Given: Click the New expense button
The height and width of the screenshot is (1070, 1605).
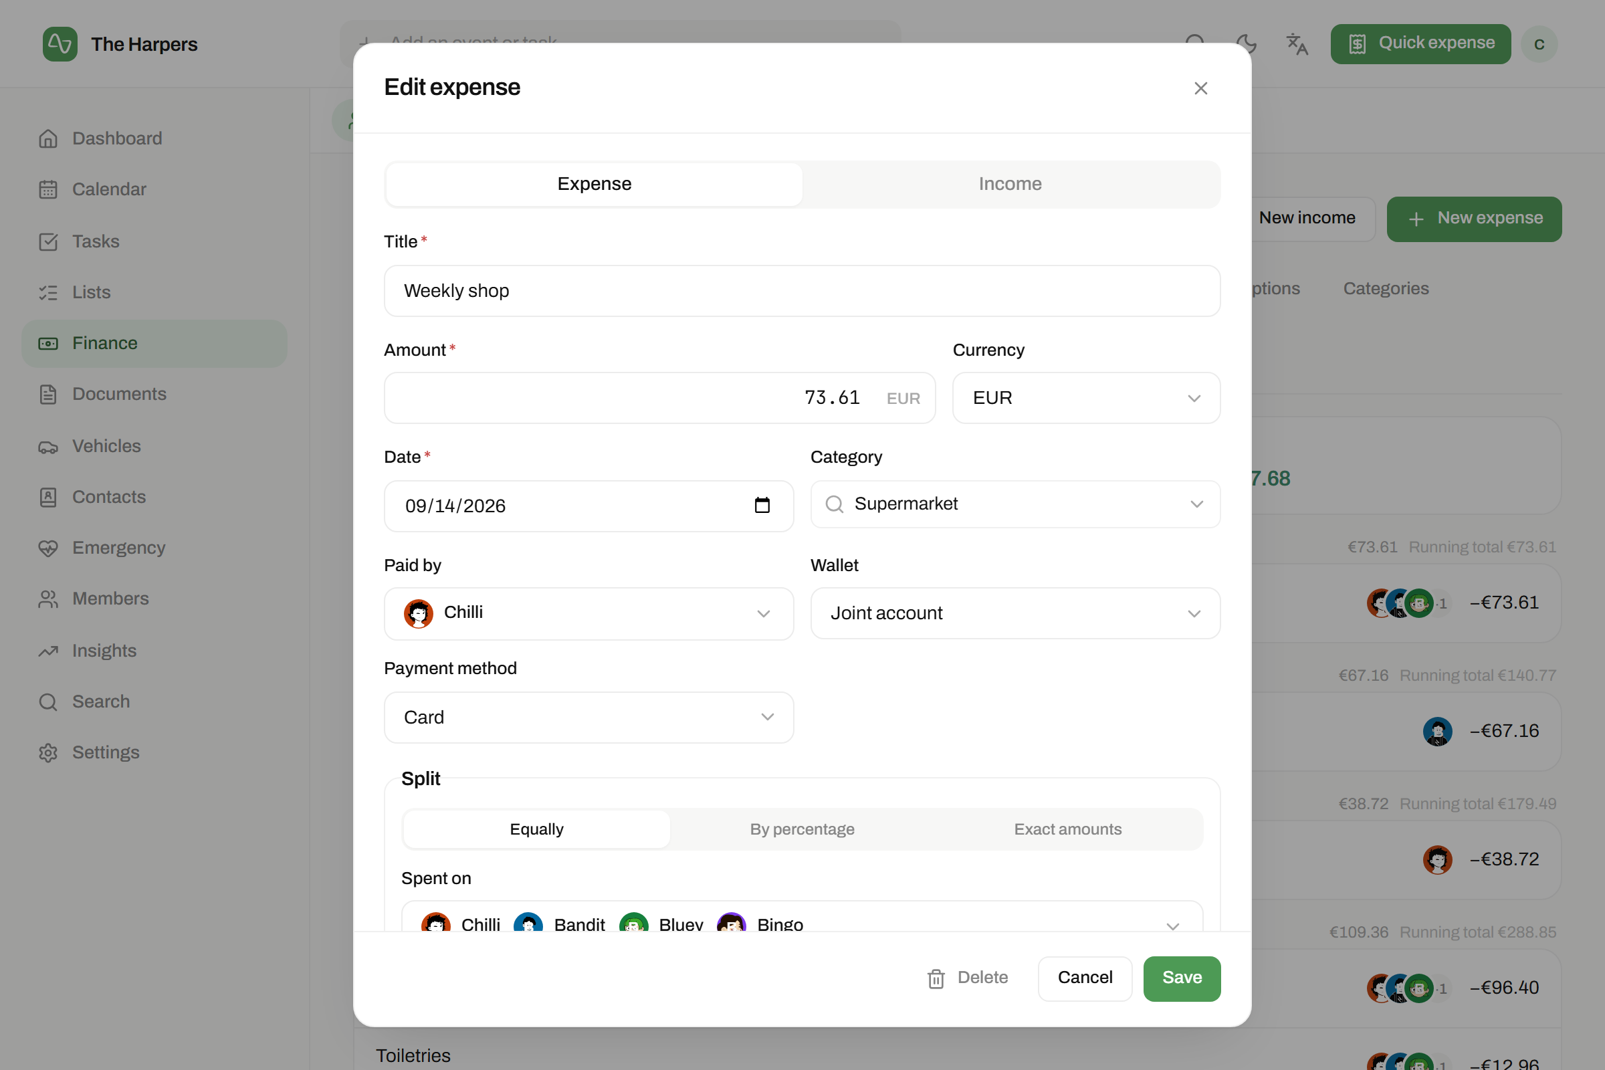Looking at the screenshot, I should (1473, 219).
